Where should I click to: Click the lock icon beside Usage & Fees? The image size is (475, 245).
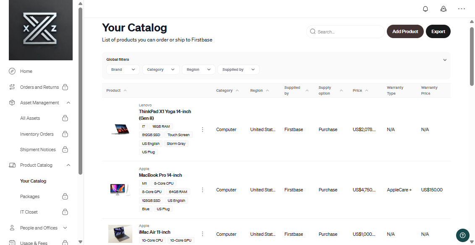(x=65, y=242)
